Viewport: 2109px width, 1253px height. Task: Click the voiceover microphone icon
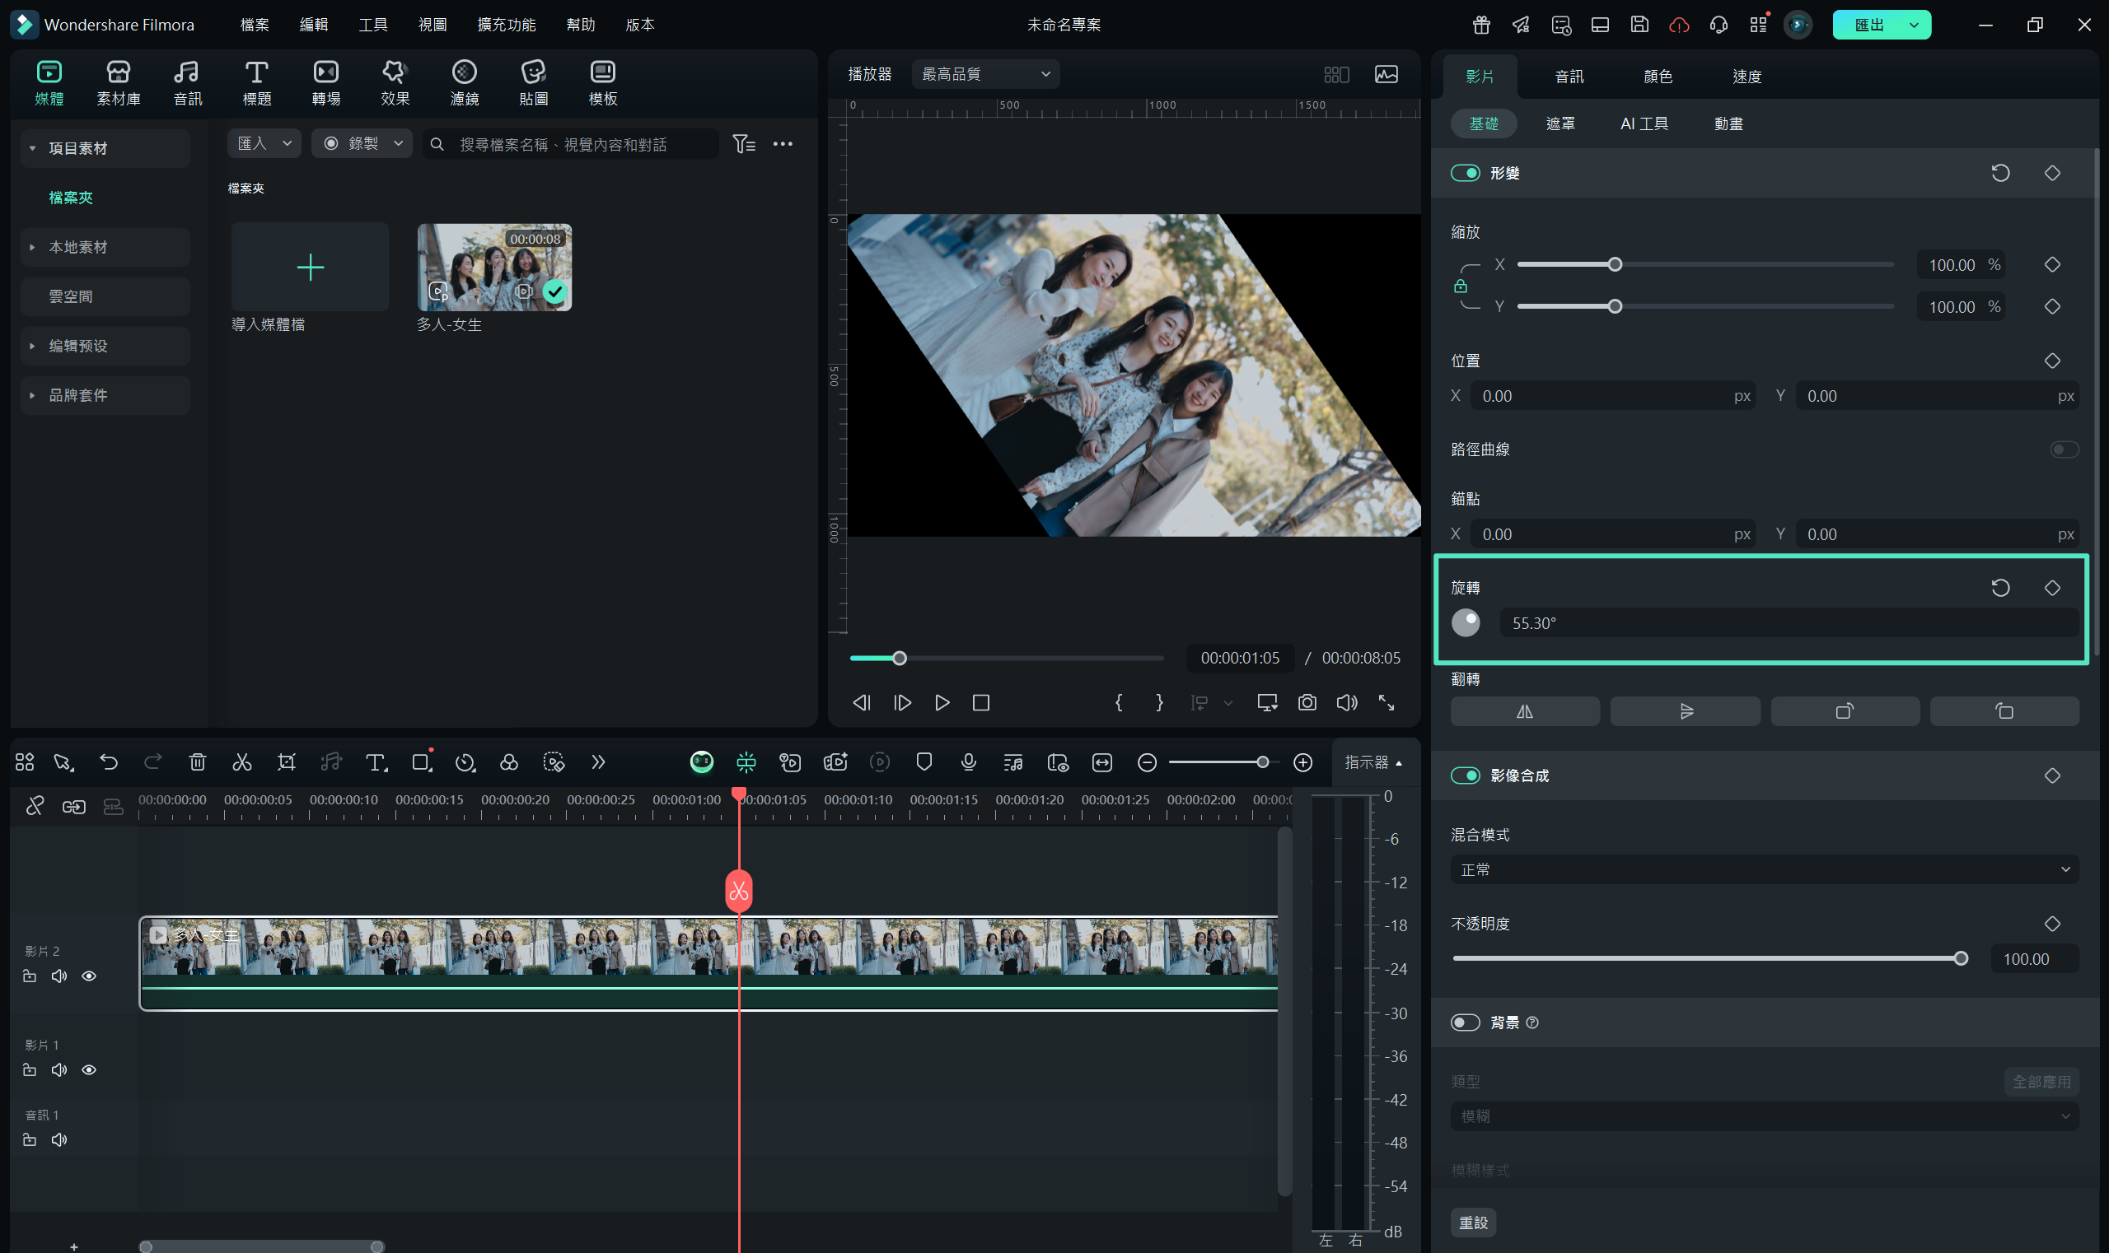968,762
